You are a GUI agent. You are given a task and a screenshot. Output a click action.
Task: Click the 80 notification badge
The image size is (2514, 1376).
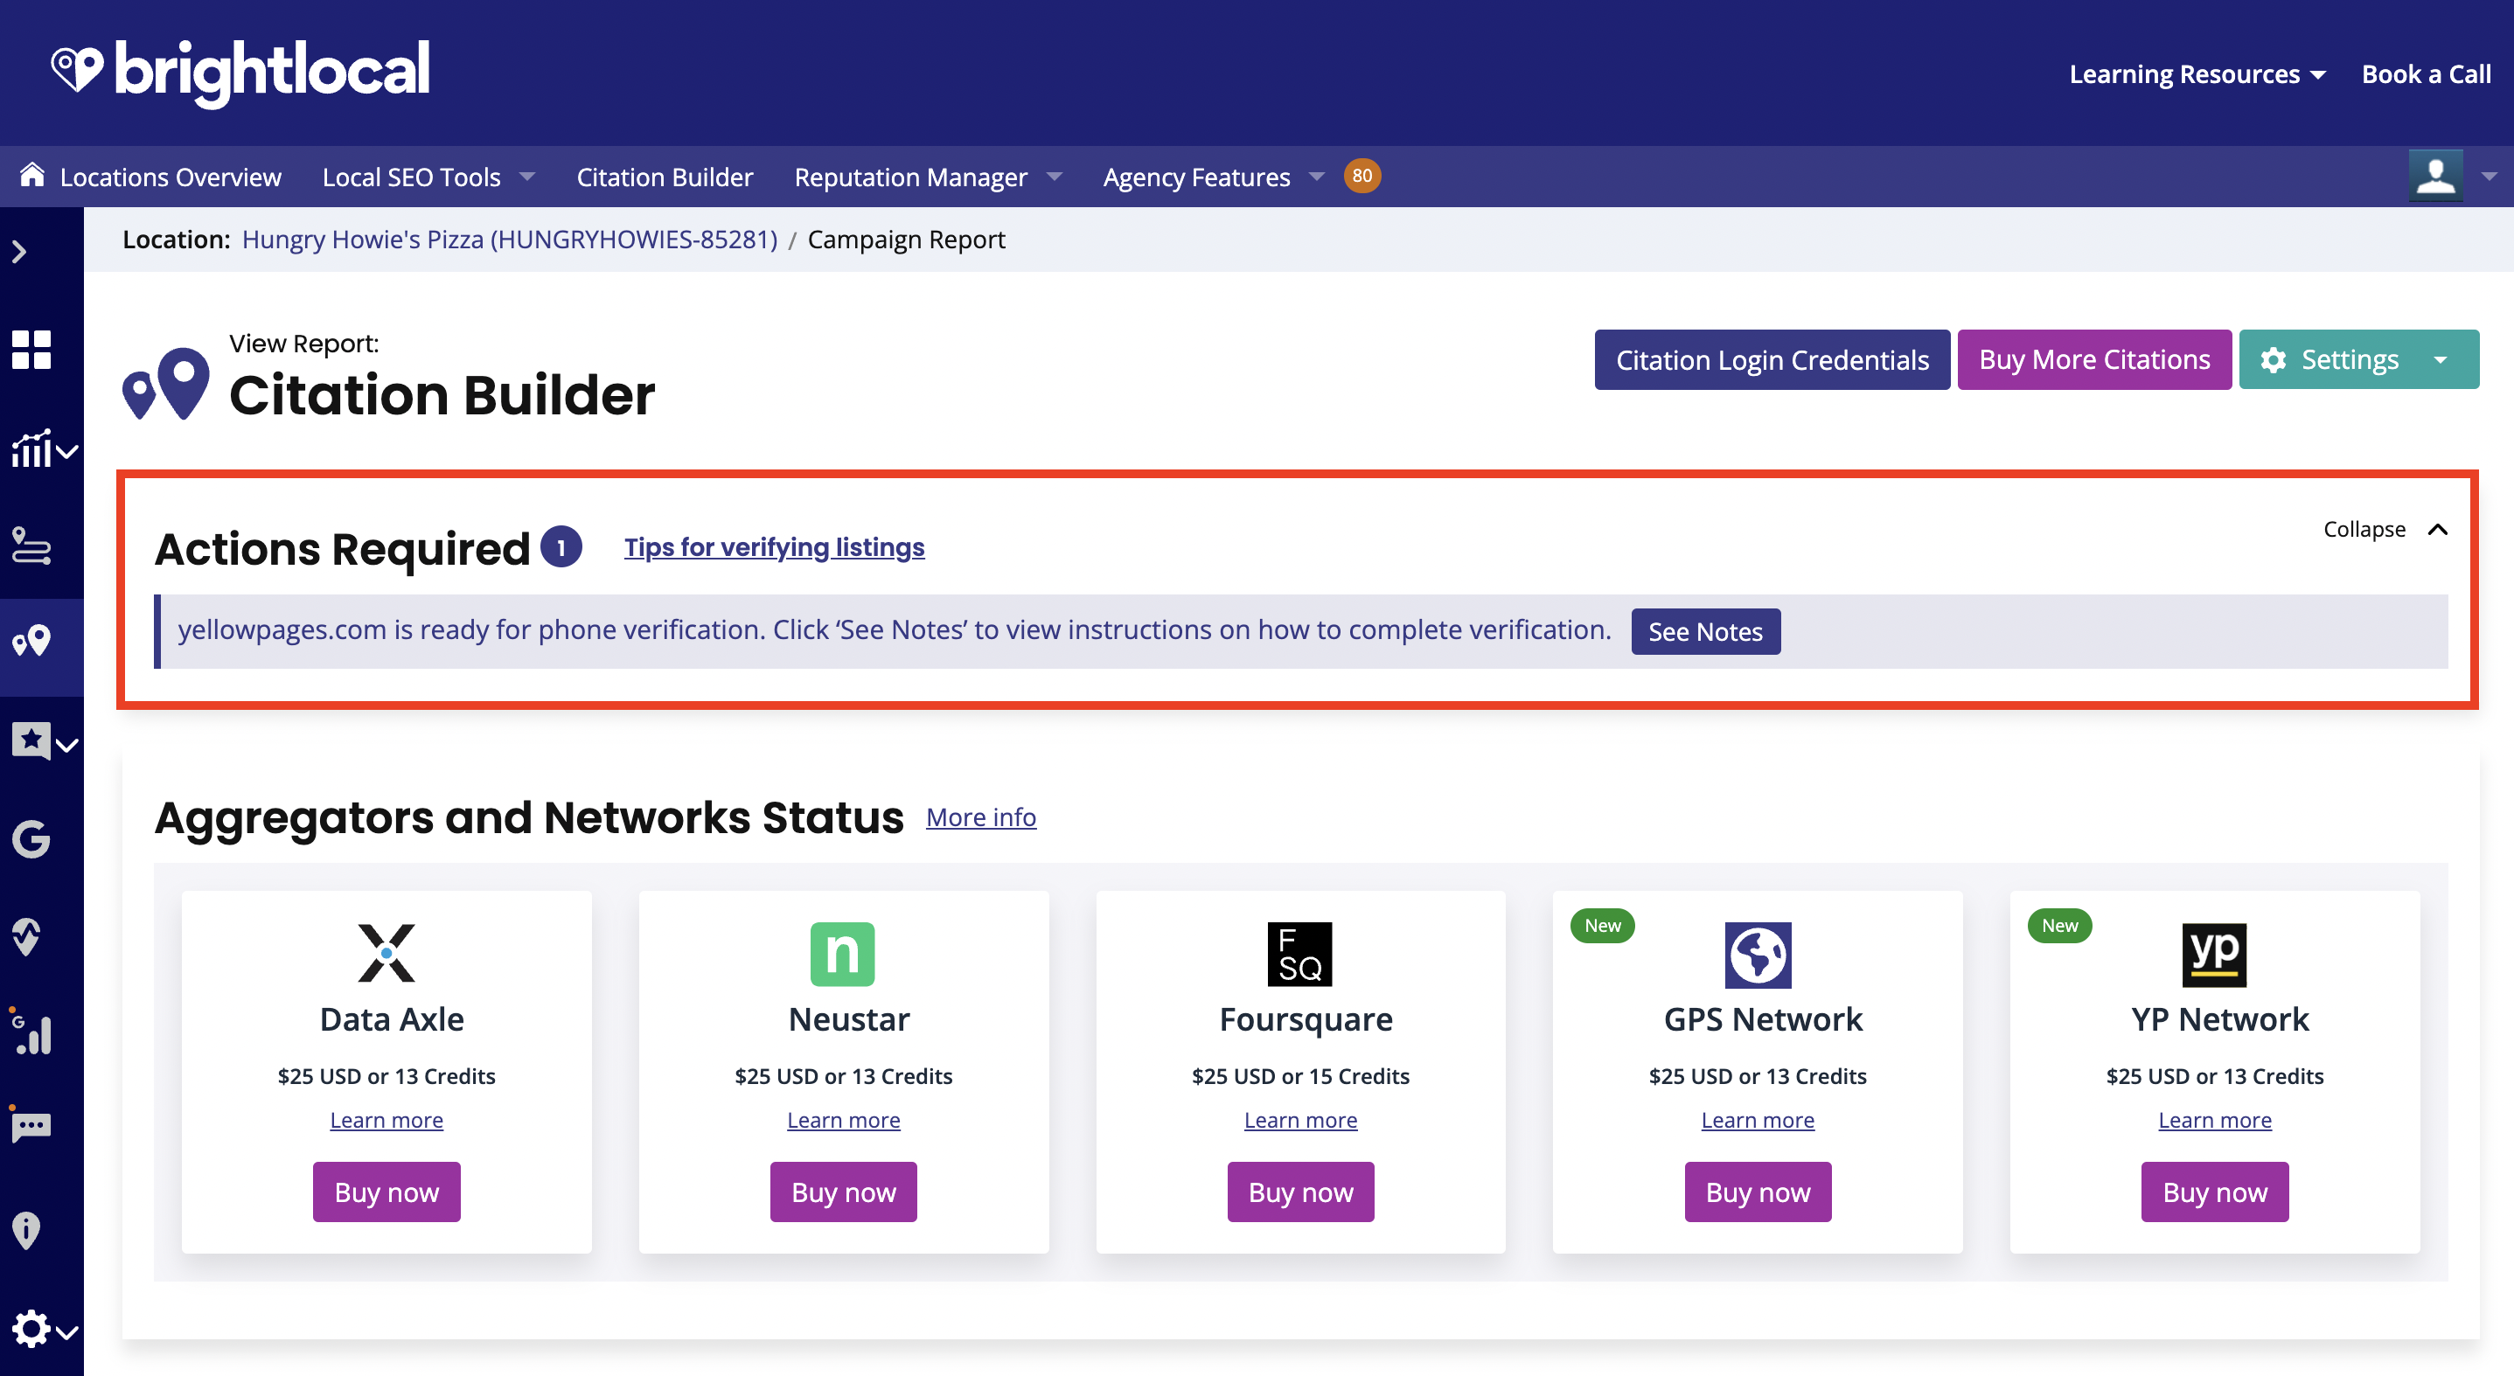[x=1361, y=176]
